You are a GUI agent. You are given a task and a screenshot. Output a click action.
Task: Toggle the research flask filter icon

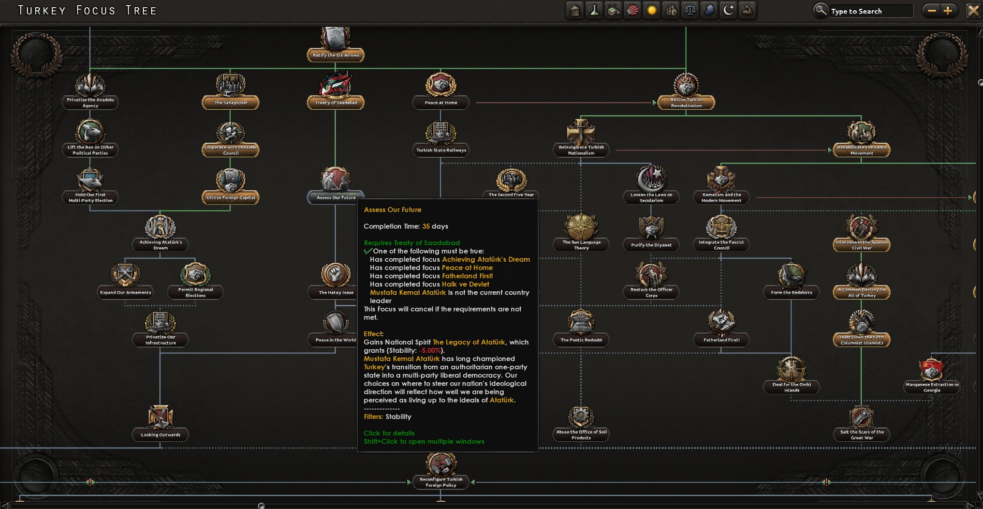click(x=594, y=10)
